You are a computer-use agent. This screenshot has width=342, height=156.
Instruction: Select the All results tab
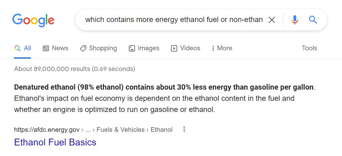tap(23, 48)
